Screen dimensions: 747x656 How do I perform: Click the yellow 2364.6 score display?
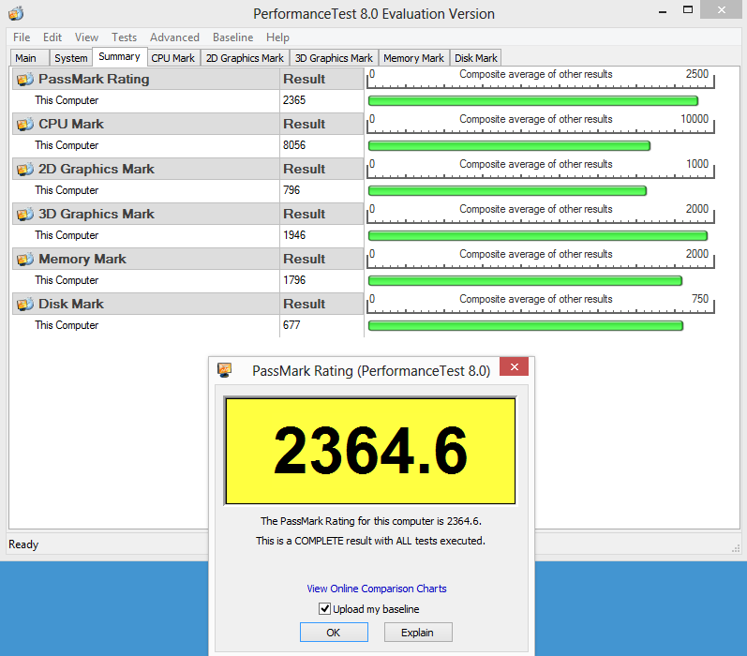[x=370, y=451]
